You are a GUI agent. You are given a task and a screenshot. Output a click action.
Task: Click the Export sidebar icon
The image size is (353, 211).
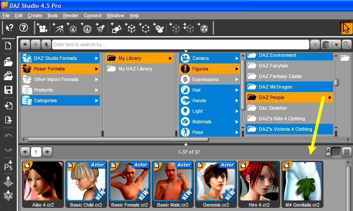click(x=8, y=120)
